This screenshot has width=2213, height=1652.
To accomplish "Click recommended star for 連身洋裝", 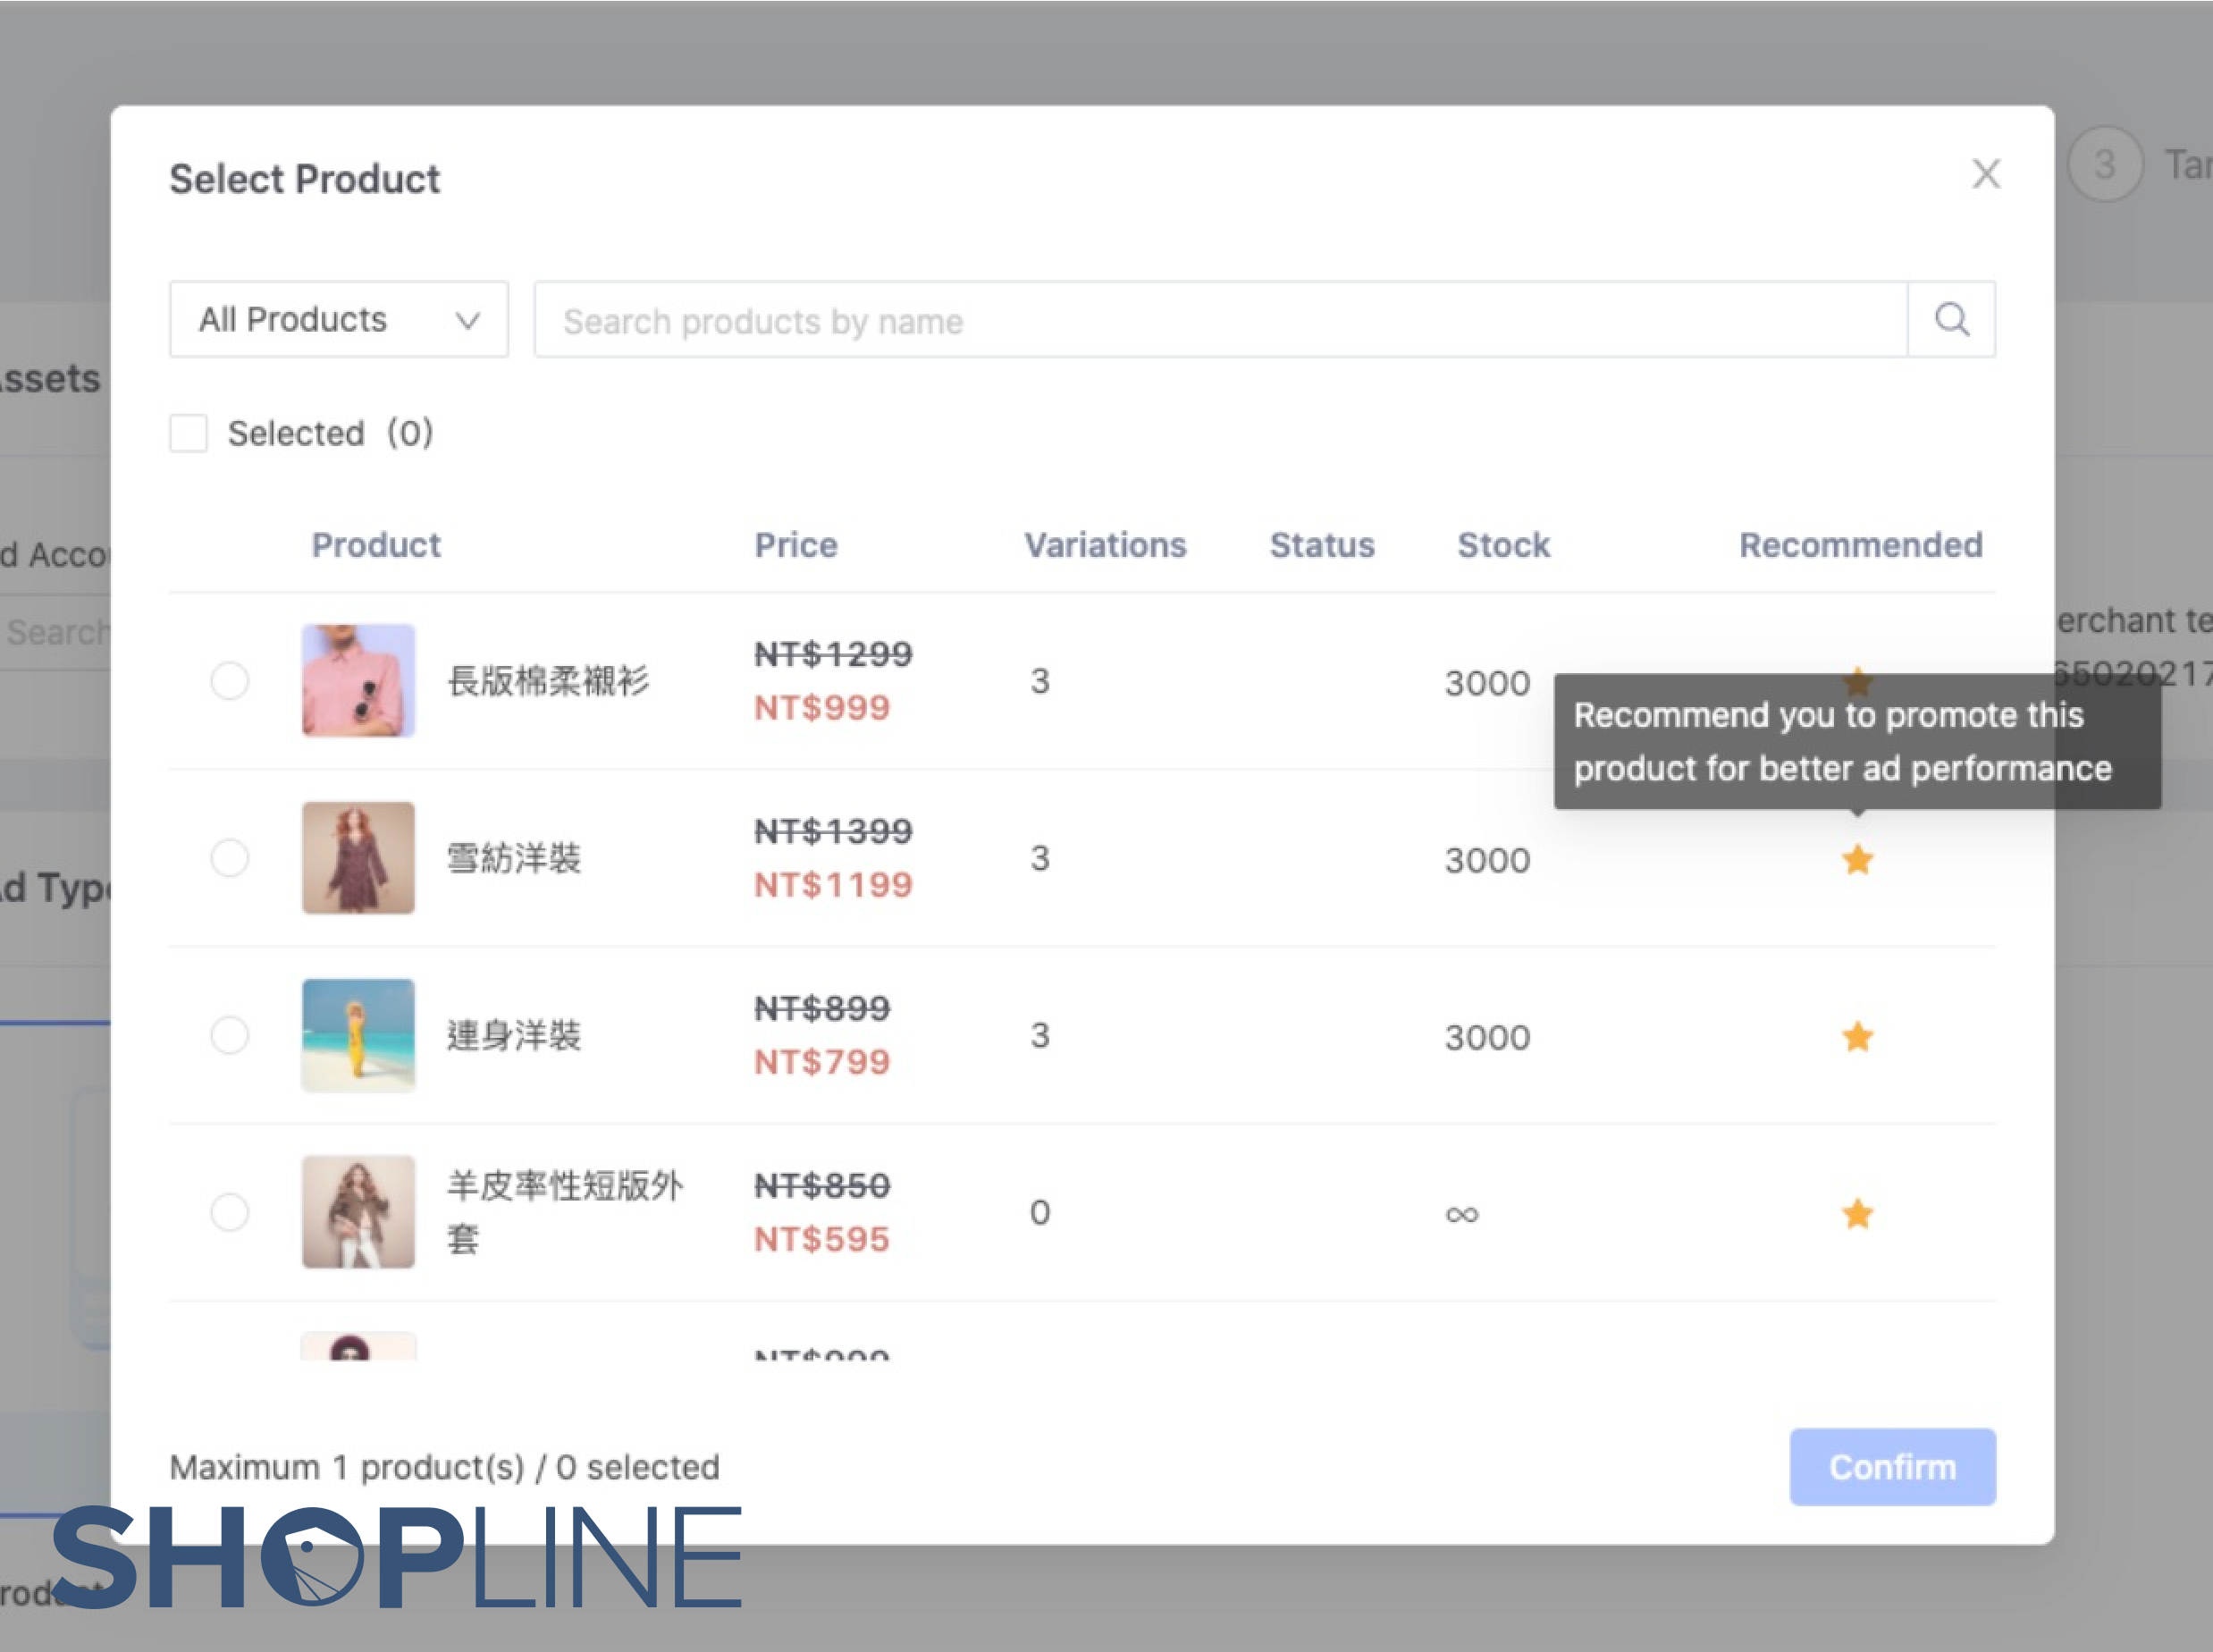I will click(x=1857, y=1037).
